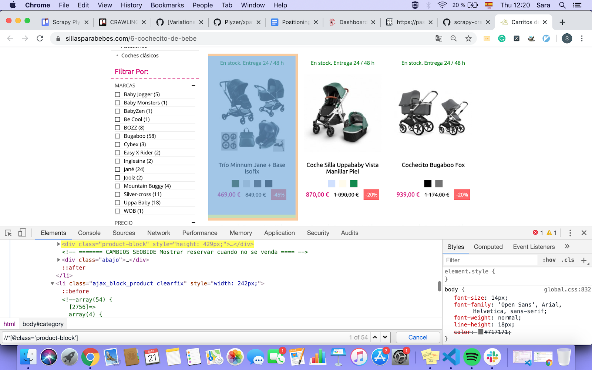Check the Uppa Baby (18) filter
592x370 pixels.
point(118,203)
